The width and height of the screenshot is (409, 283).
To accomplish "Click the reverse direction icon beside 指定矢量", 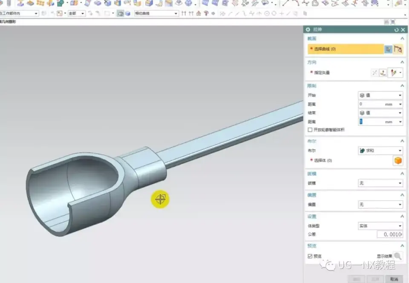I will tap(374, 73).
